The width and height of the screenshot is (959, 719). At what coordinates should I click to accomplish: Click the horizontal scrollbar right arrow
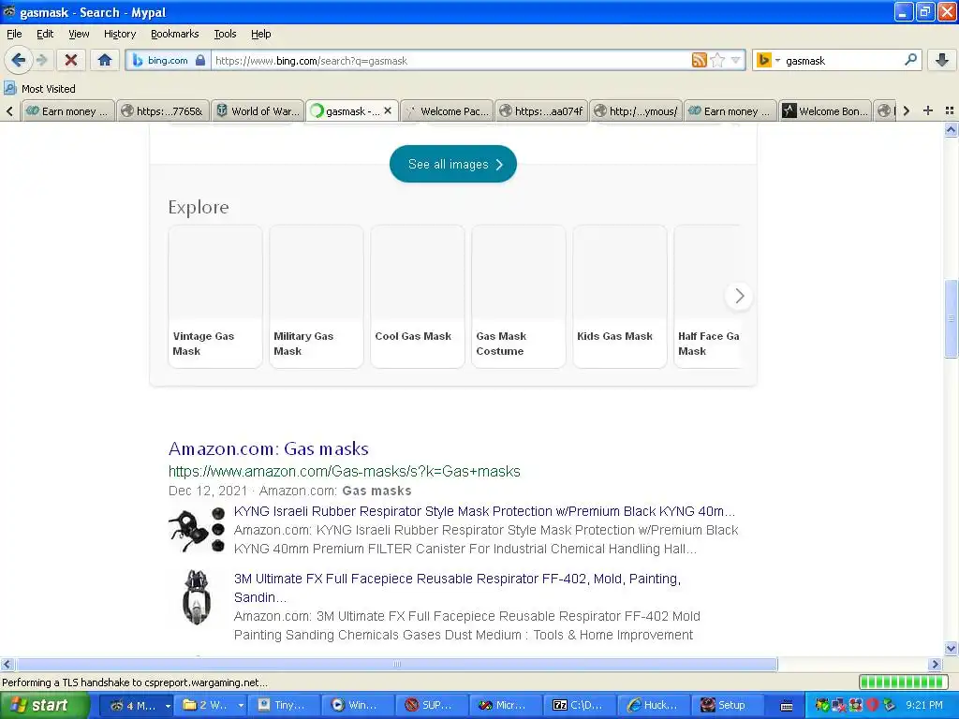(935, 664)
